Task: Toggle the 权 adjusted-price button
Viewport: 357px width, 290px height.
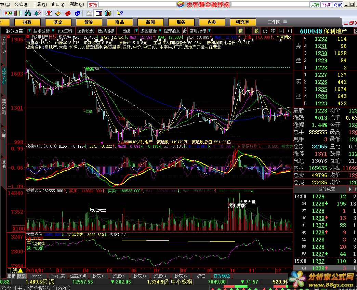Action: tap(256, 31)
